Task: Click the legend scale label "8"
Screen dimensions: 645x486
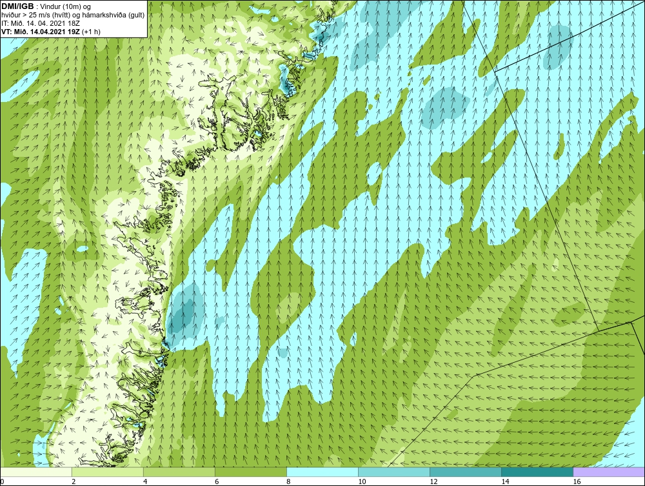Action: click(288, 482)
